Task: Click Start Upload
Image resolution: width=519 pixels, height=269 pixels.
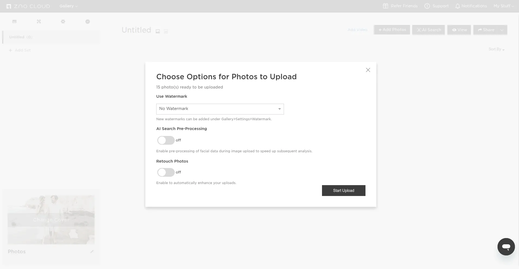Action: click(x=343, y=190)
